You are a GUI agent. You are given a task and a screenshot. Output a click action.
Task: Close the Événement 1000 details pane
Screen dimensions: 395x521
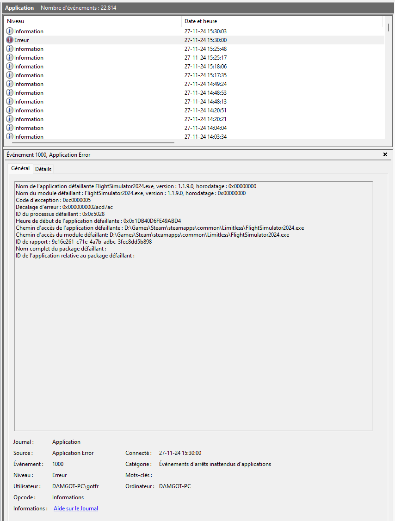point(385,154)
